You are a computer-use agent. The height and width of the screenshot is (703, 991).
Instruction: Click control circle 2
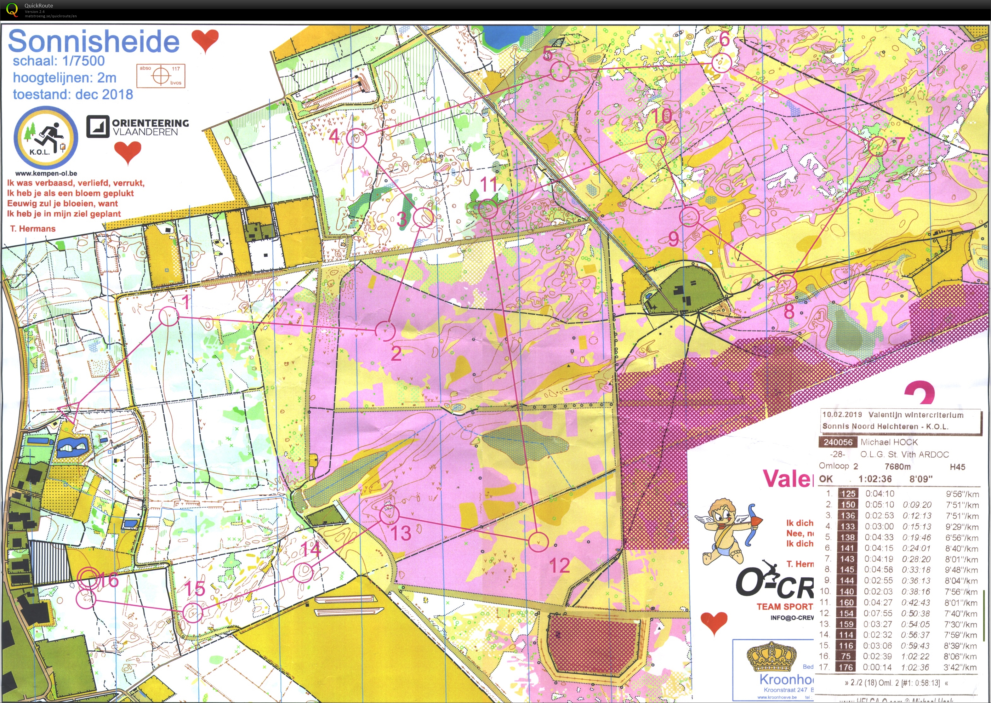(385, 331)
